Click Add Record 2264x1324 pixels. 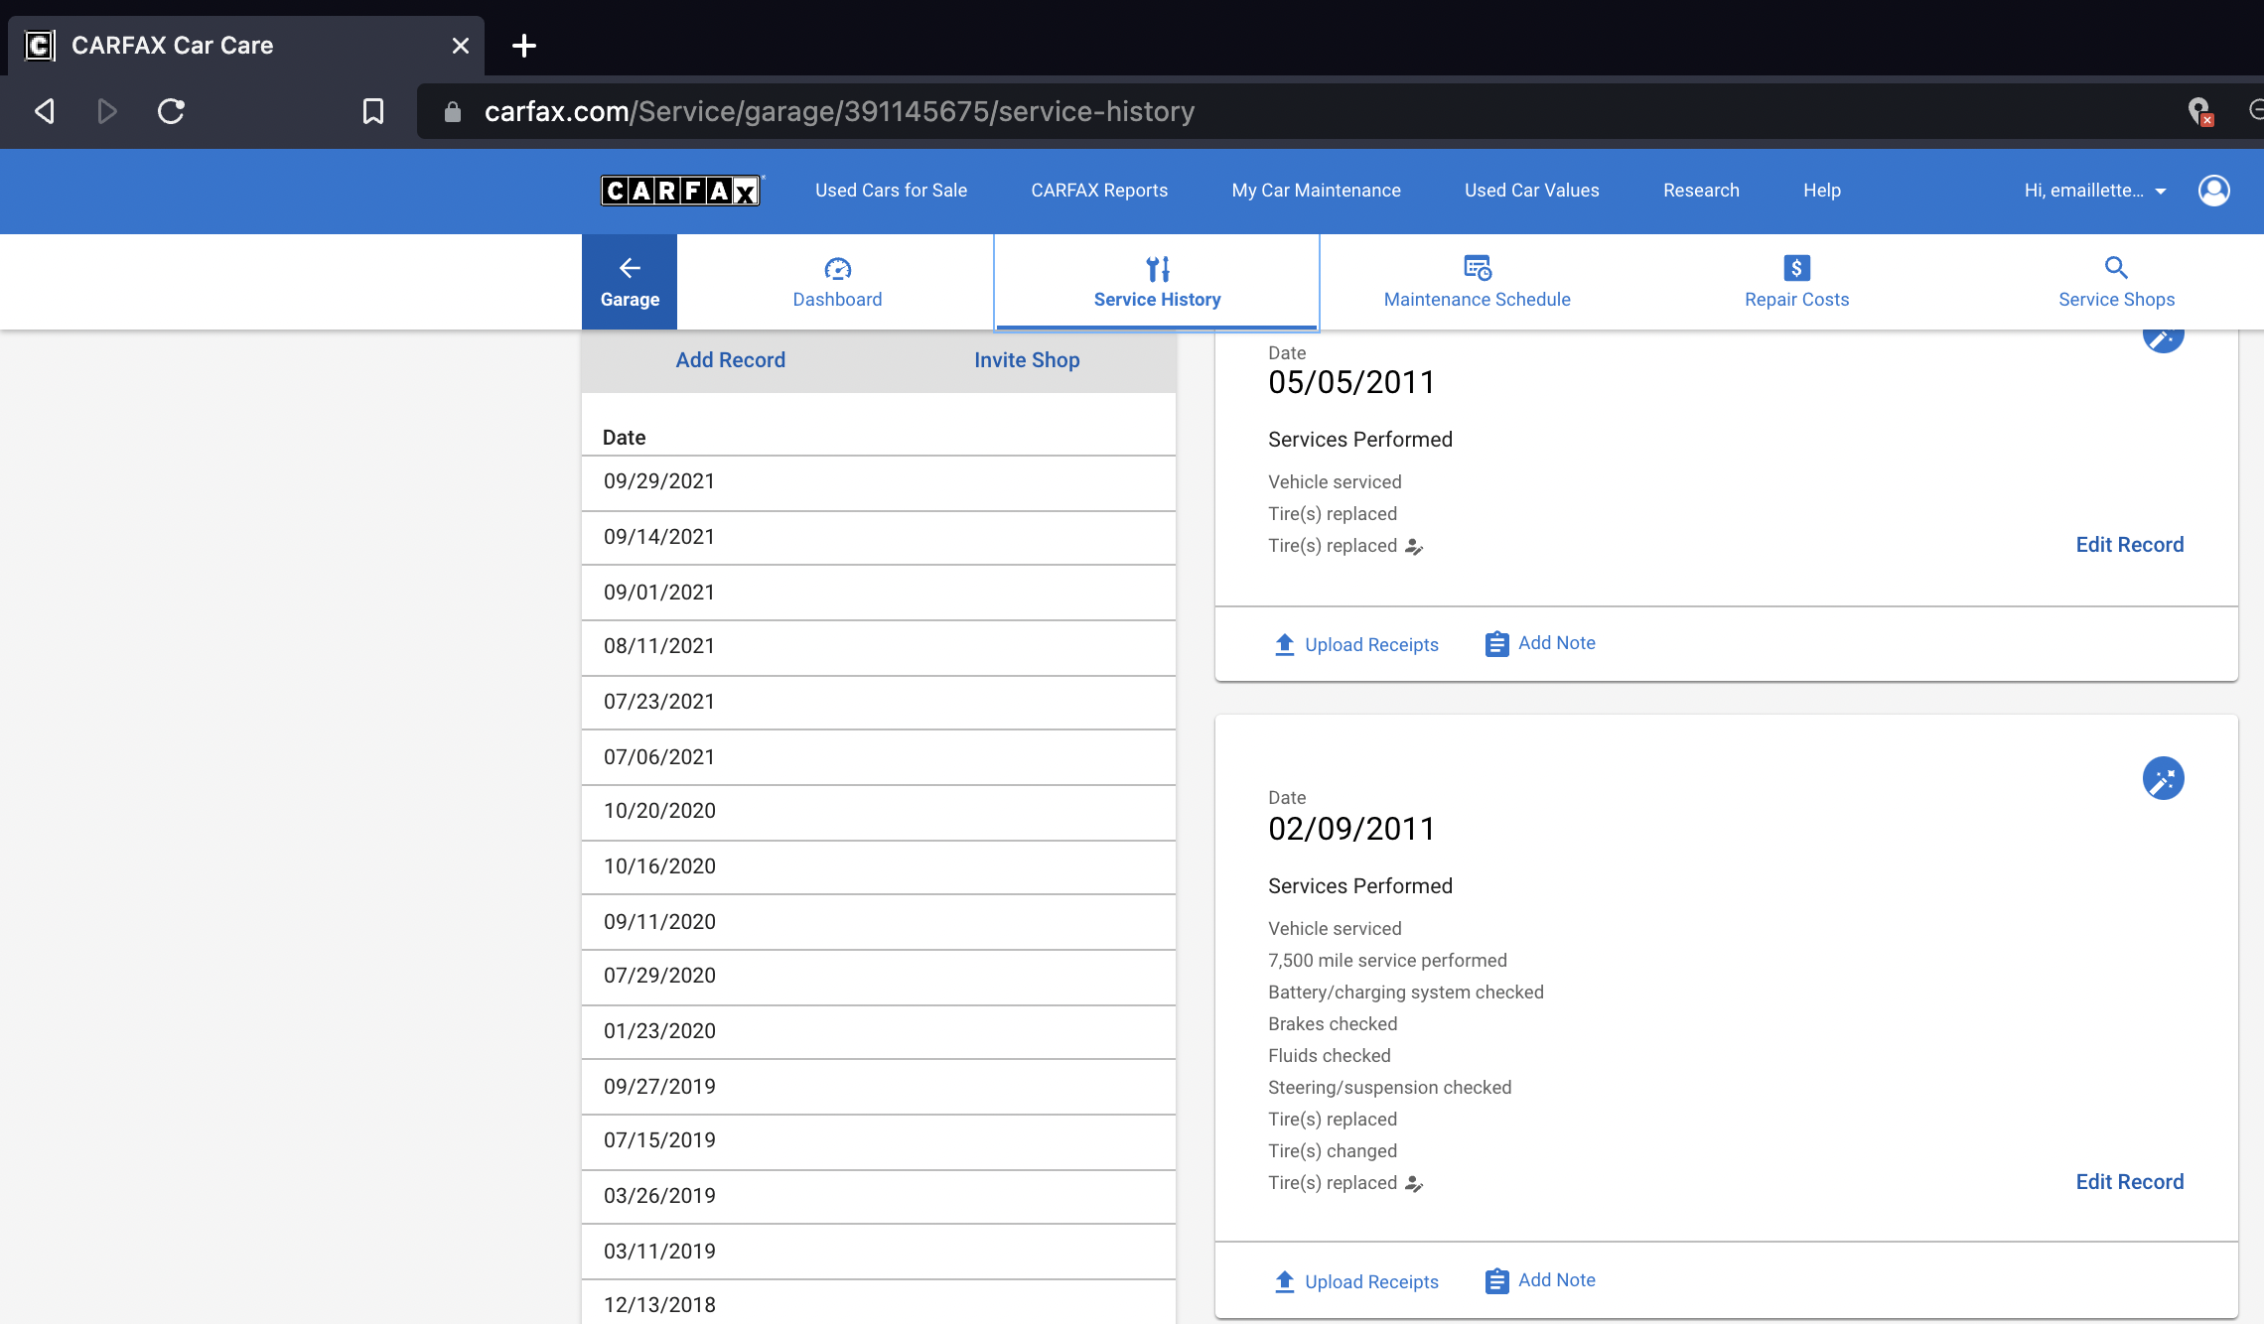click(730, 360)
